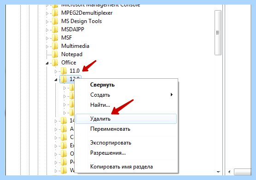Select the Office key
The image size is (256, 180).
click(x=69, y=63)
